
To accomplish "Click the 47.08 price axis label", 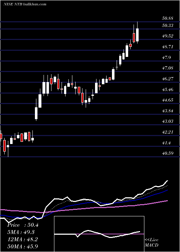I will [168, 68].
